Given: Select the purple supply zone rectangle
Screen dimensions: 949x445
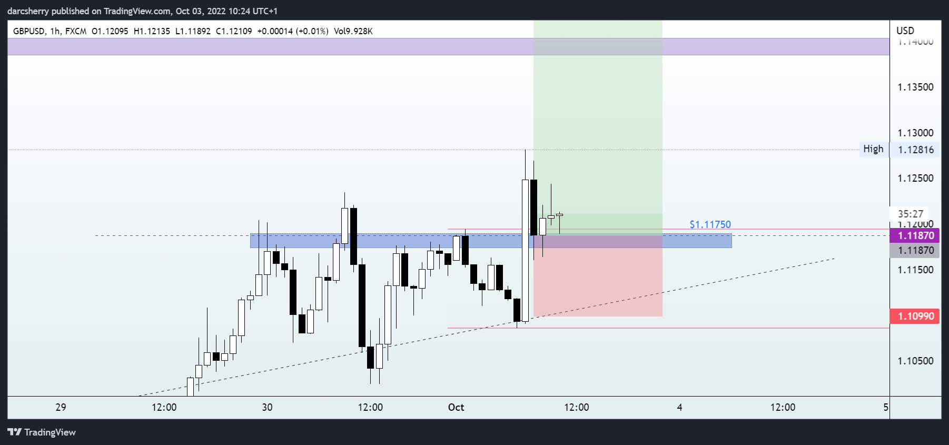Looking at the screenshot, I should click(449, 46).
